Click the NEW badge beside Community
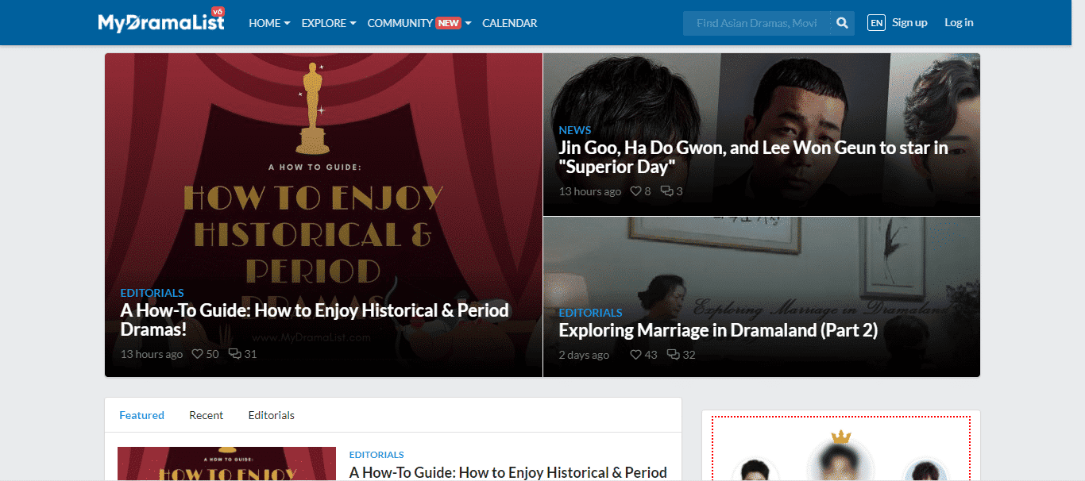 tap(449, 23)
